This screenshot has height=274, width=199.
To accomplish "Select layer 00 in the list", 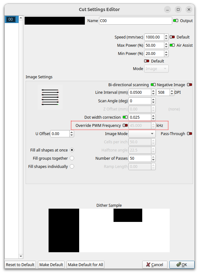I will point(10,20).
